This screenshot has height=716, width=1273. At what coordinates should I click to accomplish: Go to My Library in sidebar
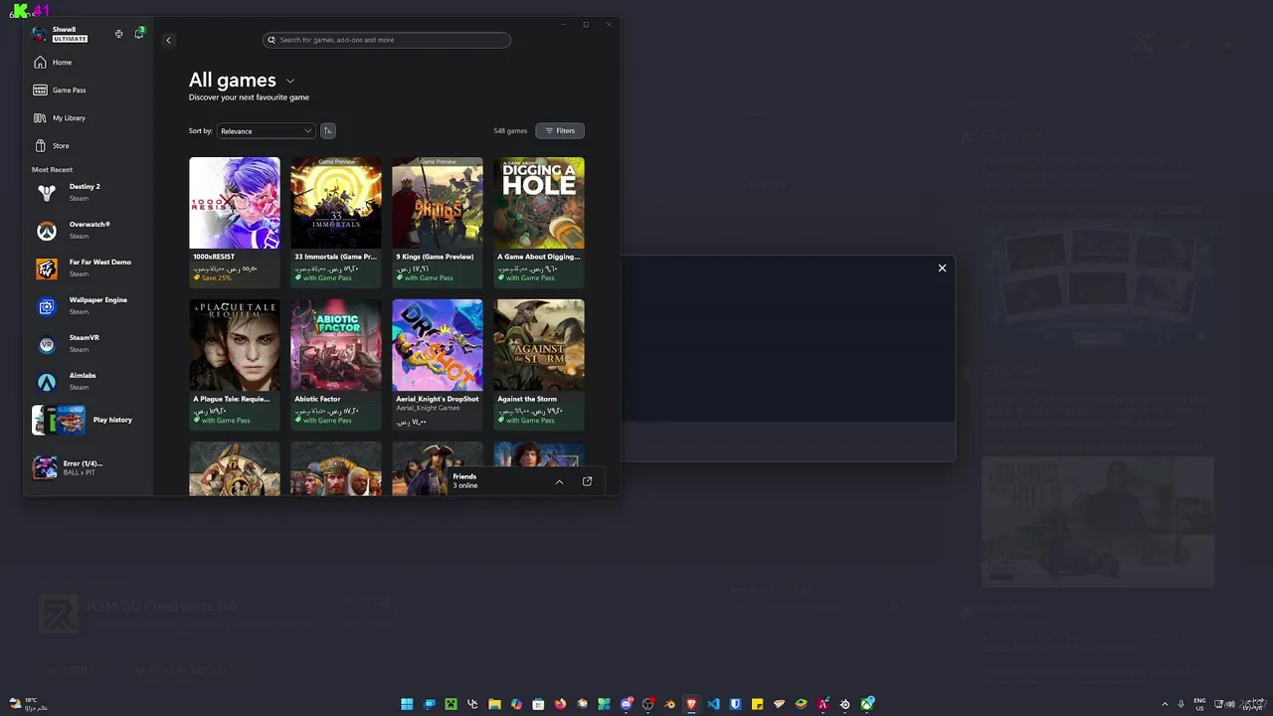tap(60, 118)
